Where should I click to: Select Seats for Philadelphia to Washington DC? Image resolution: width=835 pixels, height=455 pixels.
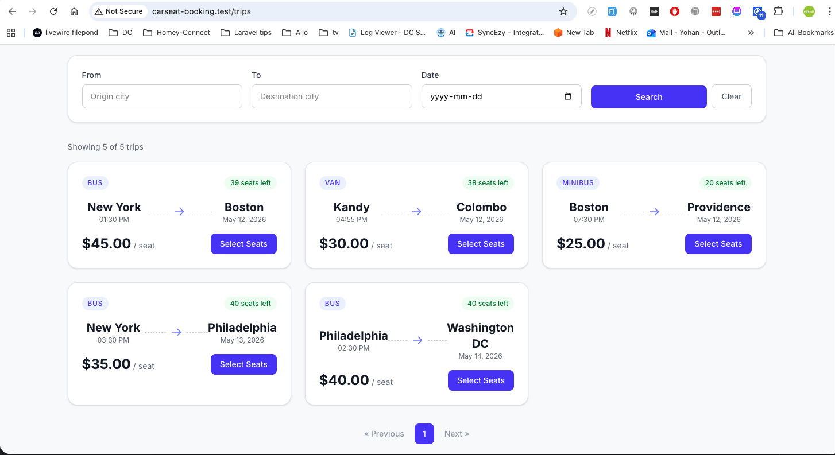pos(481,380)
